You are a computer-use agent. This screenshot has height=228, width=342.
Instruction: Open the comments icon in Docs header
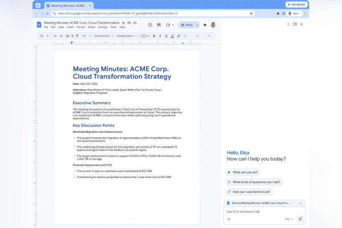point(159,25)
